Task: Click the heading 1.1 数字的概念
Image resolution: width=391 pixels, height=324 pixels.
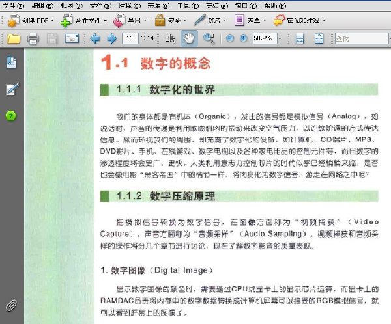Action: click(x=156, y=62)
